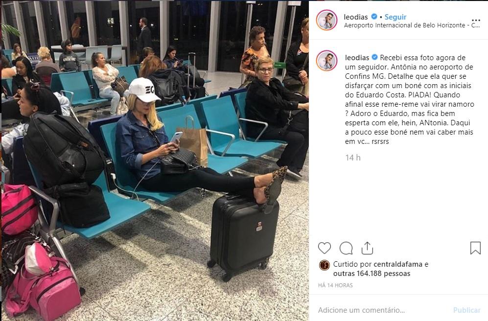This screenshot has width=488, height=321.
Task: Open comments via speech bubble icon
Action: [x=346, y=248]
